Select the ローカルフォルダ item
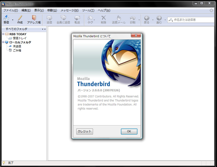Viewport: 217px width, 167px height. (x=20, y=42)
